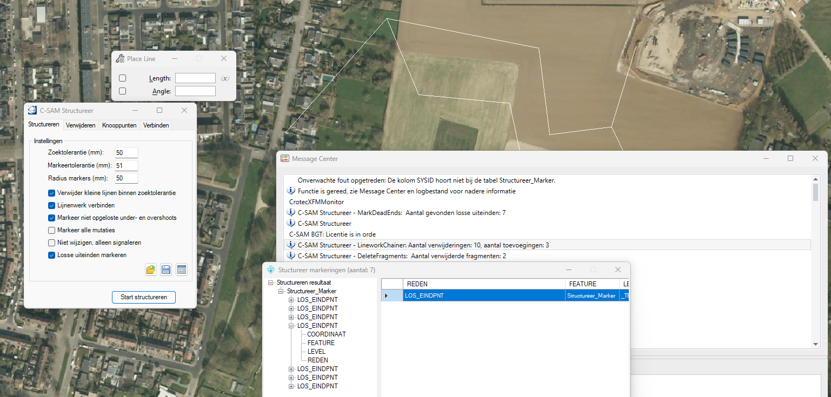Select the 'Functie is gereed' message text
This screenshot has height=397, width=831.
click(x=407, y=191)
